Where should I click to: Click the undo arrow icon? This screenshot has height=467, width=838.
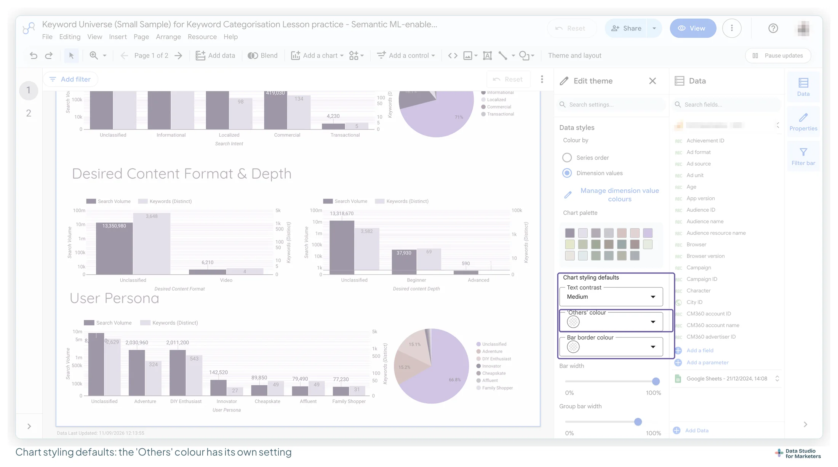point(34,56)
